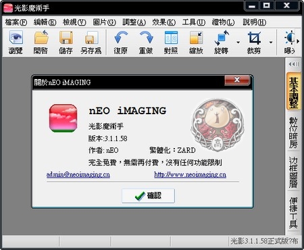The width and height of the screenshot is (304, 250).
Task: Open the 檢視(V) menu
Action: point(74,22)
